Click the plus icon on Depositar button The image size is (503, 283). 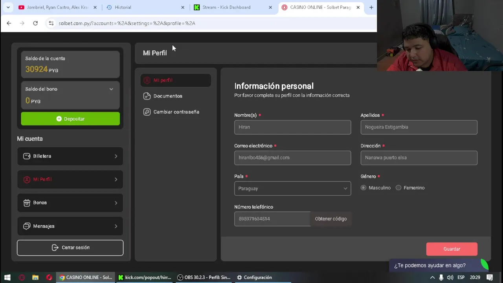(59, 119)
